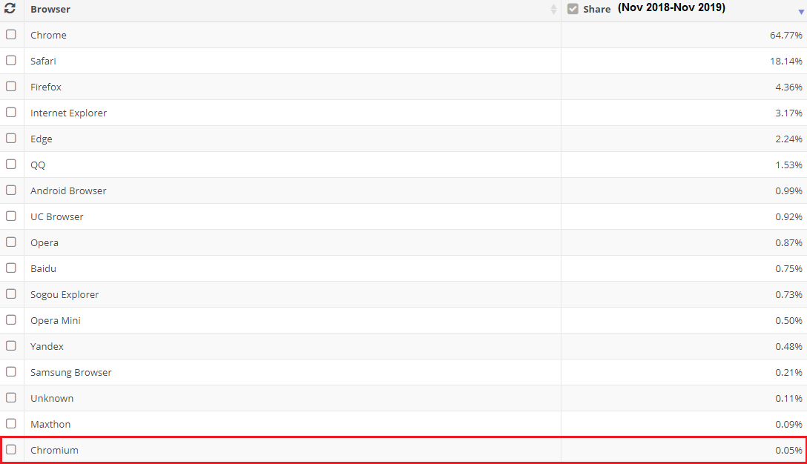
Task: Uncheck the Share checkbox in the header
Action: [573, 8]
